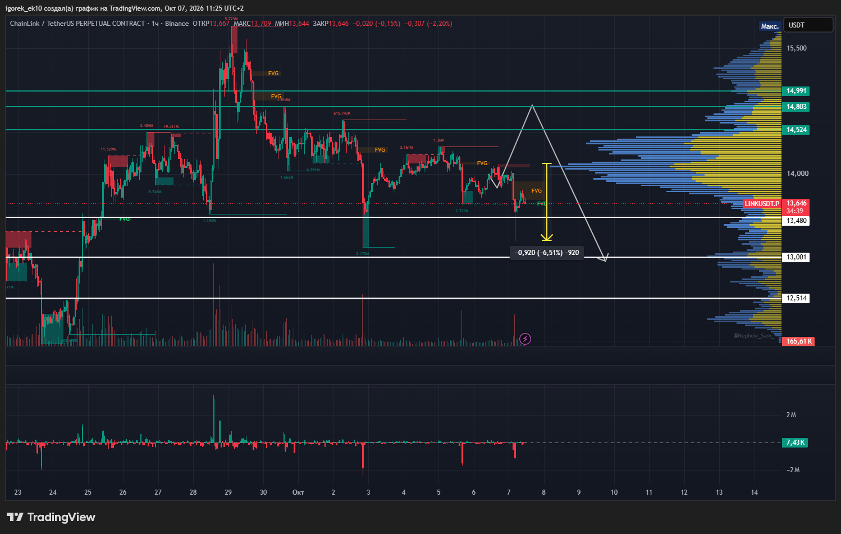Viewport: 841px width, 534px height.
Task: Select the 14,991 price level label
Action: click(796, 91)
